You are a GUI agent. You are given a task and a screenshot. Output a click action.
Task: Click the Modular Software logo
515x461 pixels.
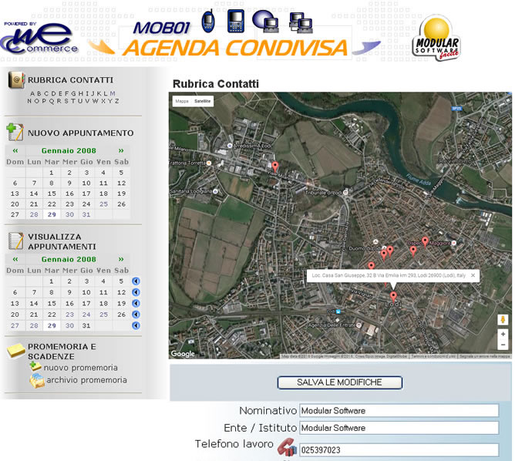[436, 38]
